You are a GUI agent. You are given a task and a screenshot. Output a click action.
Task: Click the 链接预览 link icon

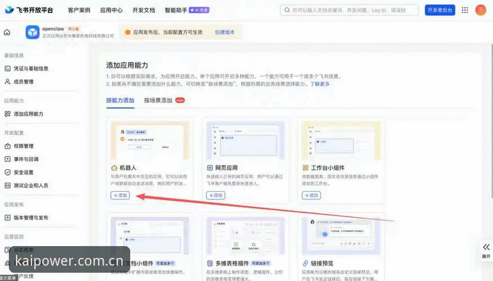(x=305, y=263)
